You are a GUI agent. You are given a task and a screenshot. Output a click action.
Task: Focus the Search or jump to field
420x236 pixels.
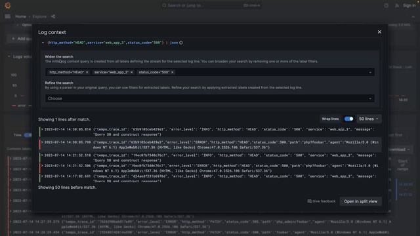pos(211,5)
